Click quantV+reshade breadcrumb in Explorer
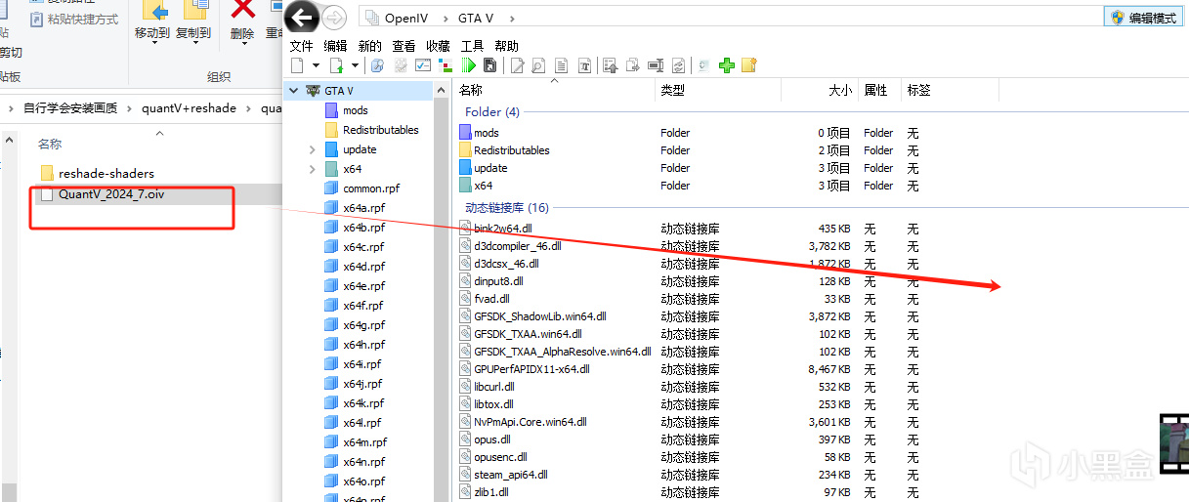Screen dimensions: 1189x502 point(189,108)
